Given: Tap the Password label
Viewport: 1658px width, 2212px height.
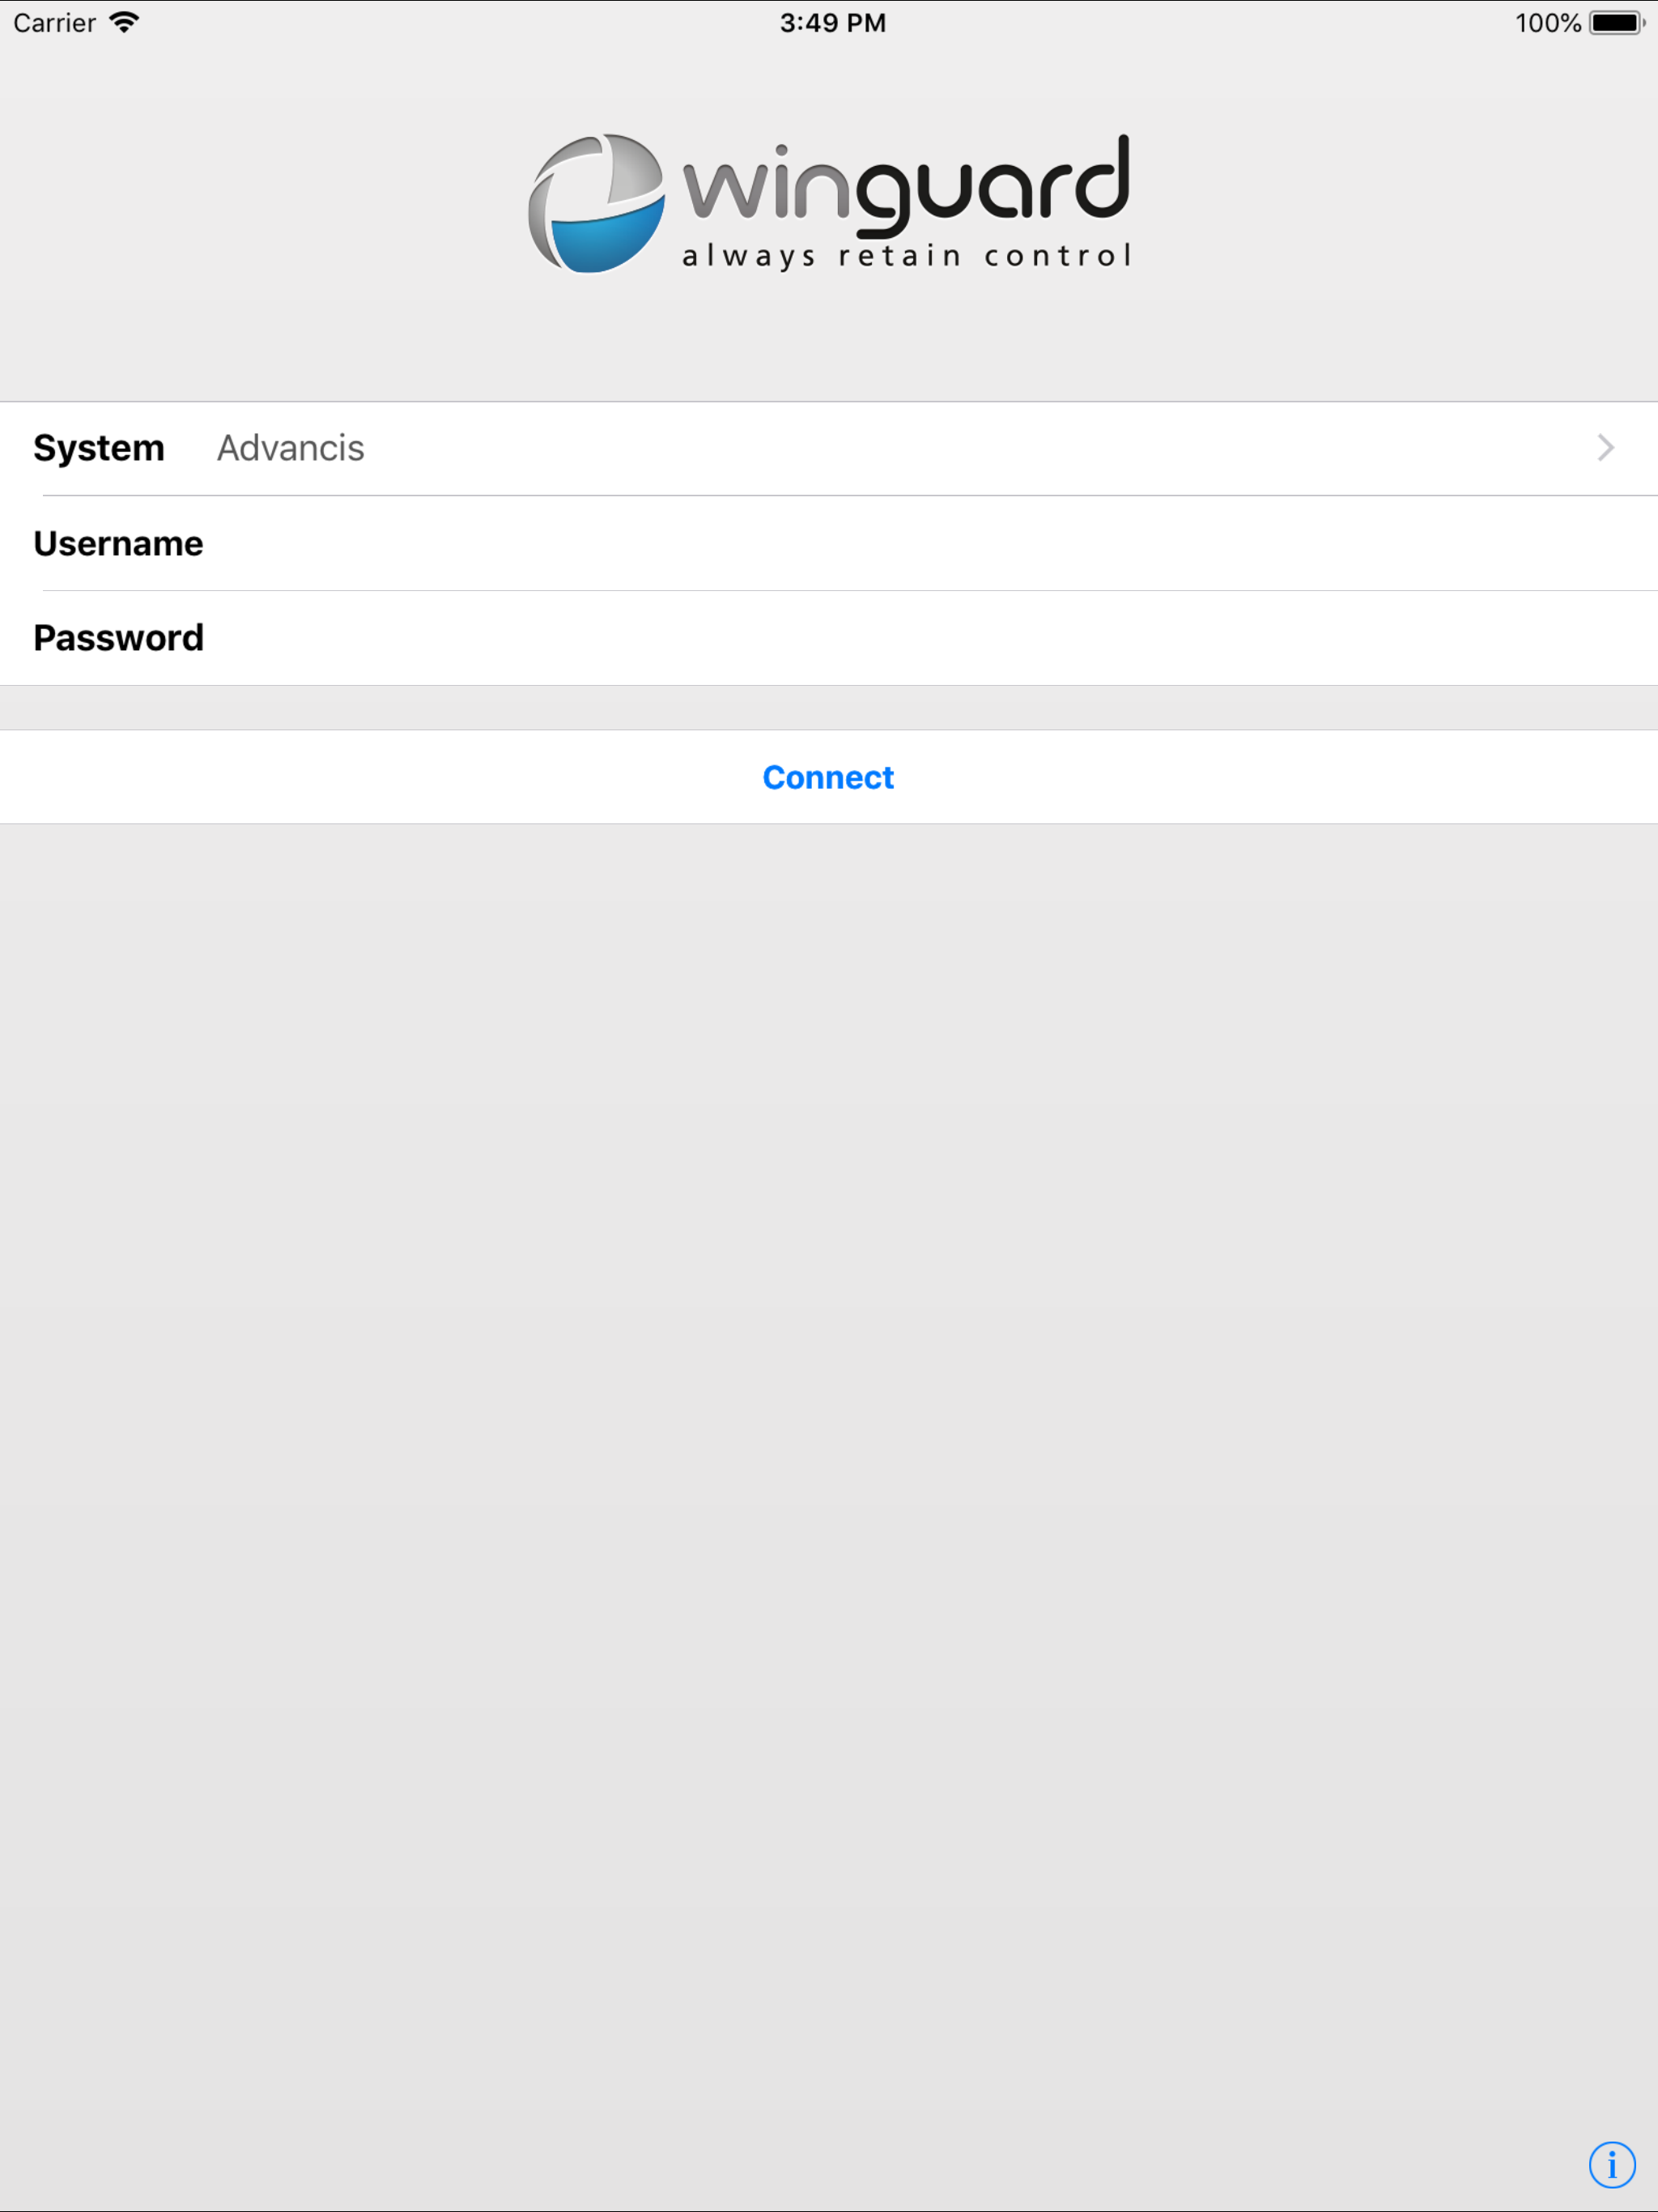Looking at the screenshot, I should pyautogui.click(x=118, y=638).
